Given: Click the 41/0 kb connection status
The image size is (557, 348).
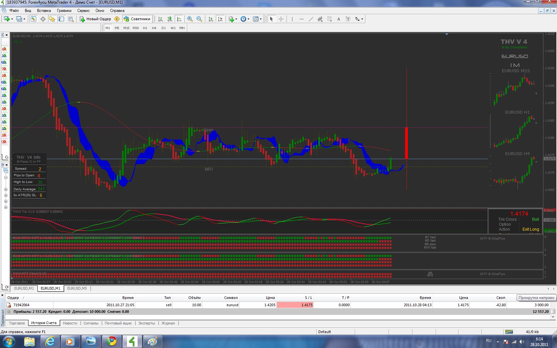Looking at the screenshot, I should coord(532,332).
